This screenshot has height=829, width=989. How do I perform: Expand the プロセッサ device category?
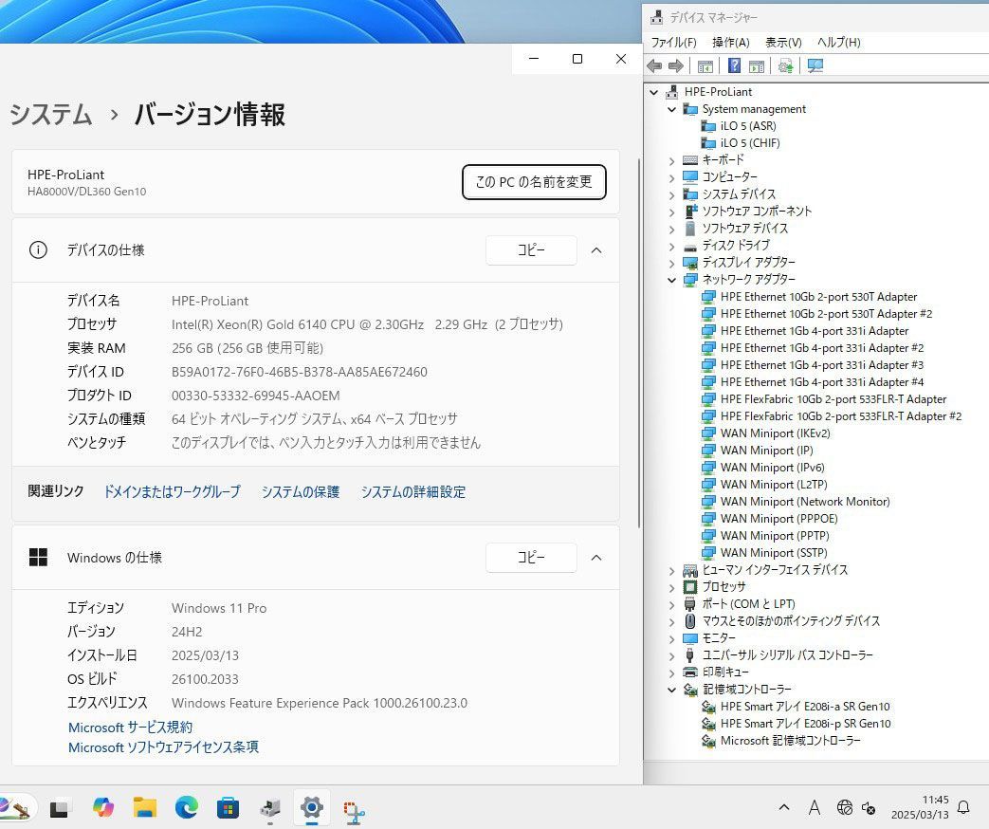coord(672,587)
